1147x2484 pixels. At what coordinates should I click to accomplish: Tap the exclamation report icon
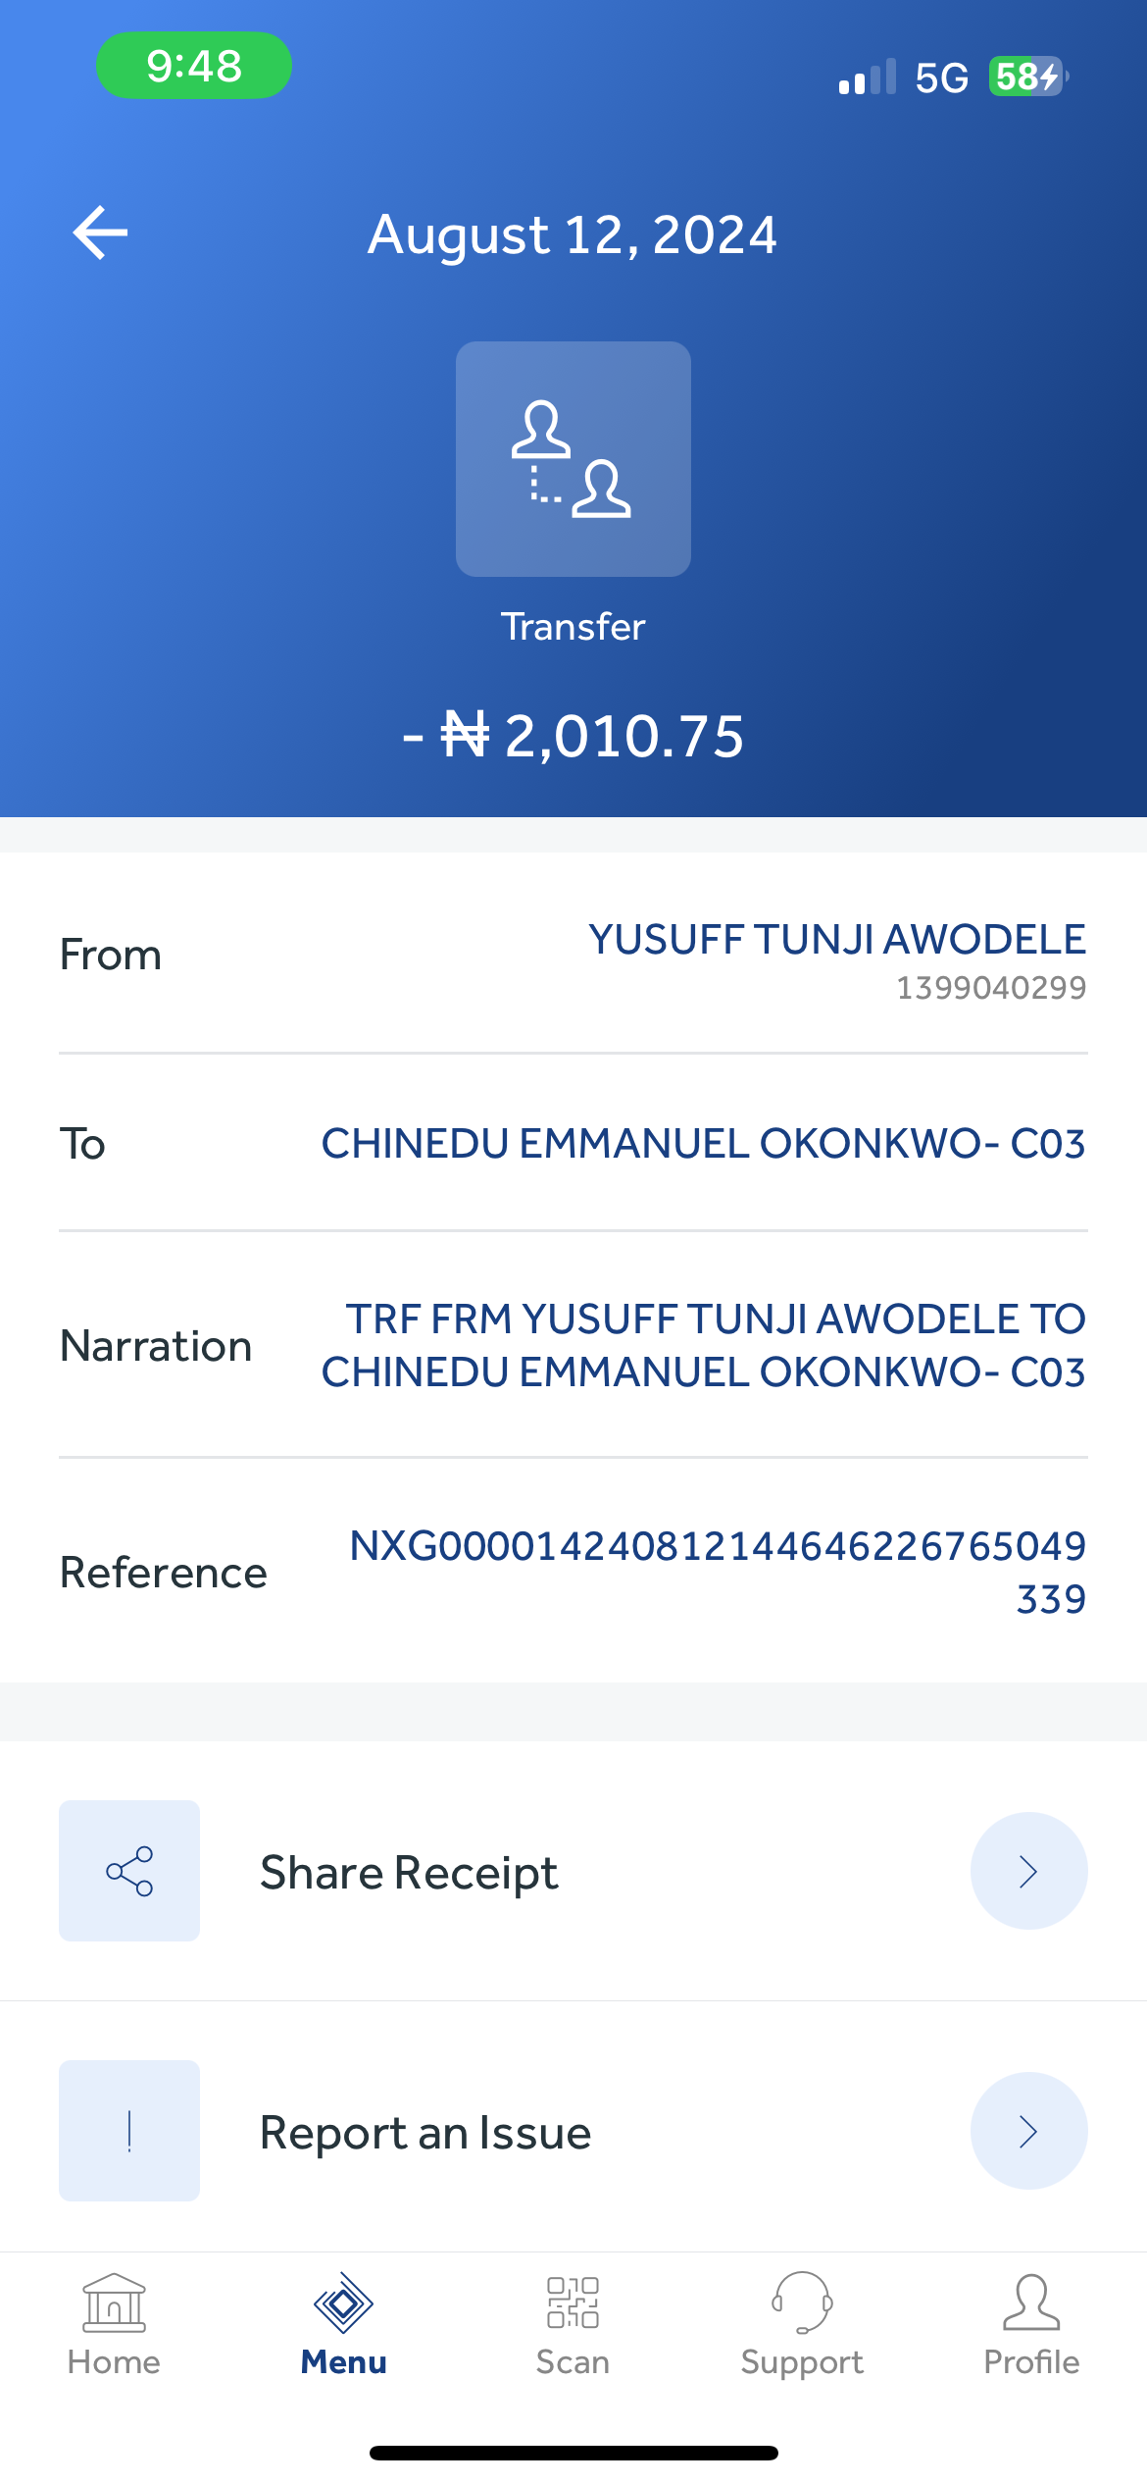[129, 2131]
